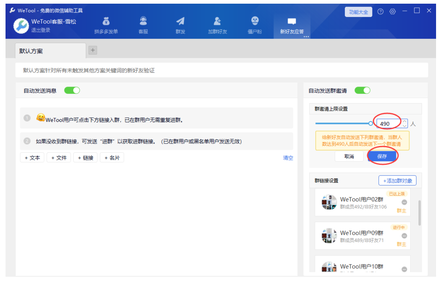Open the 僵尸粉 skull tool
The width and height of the screenshot is (439, 287).
(255, 25)
